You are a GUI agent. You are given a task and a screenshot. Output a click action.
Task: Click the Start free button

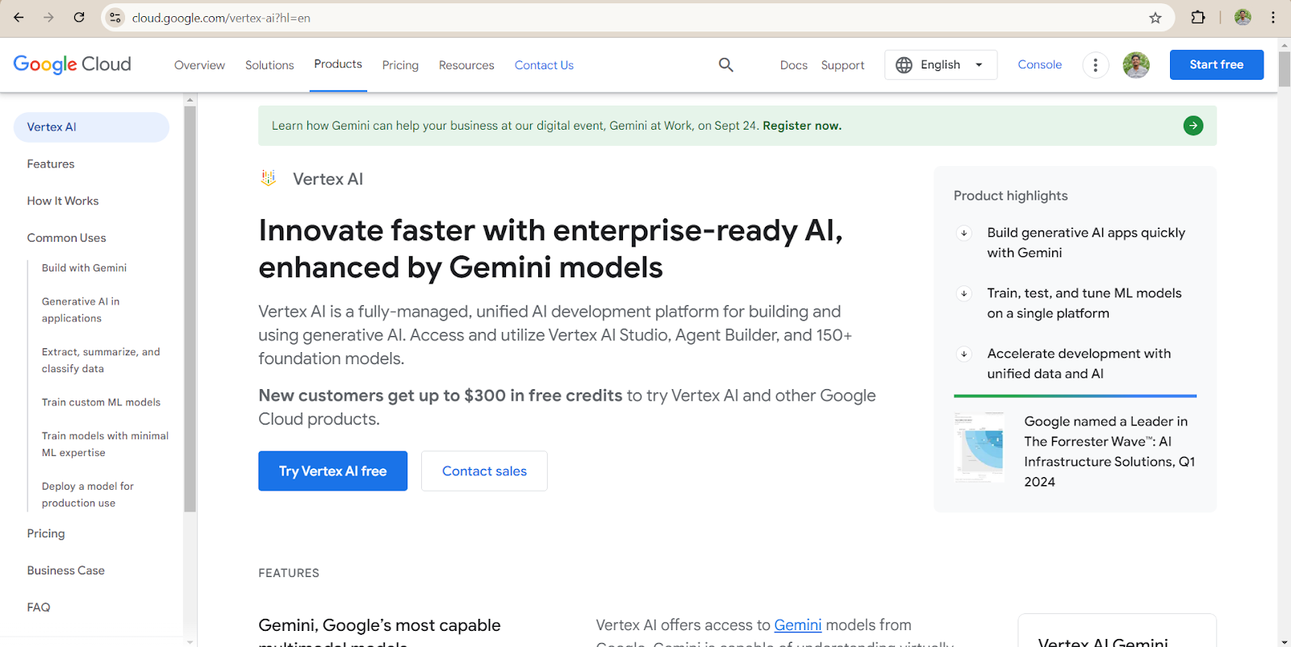(1216, 64)
